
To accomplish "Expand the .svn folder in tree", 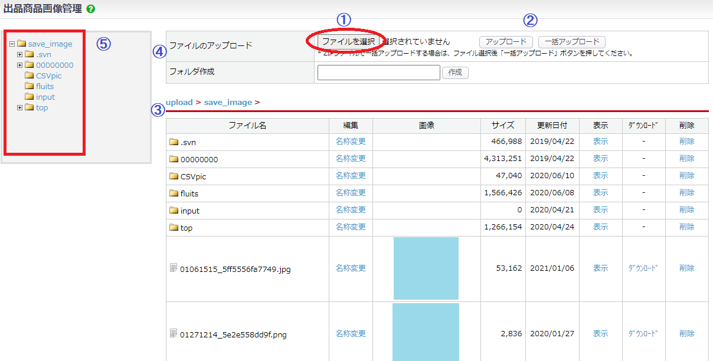I will pyautogui.click(x=20, y=54).
